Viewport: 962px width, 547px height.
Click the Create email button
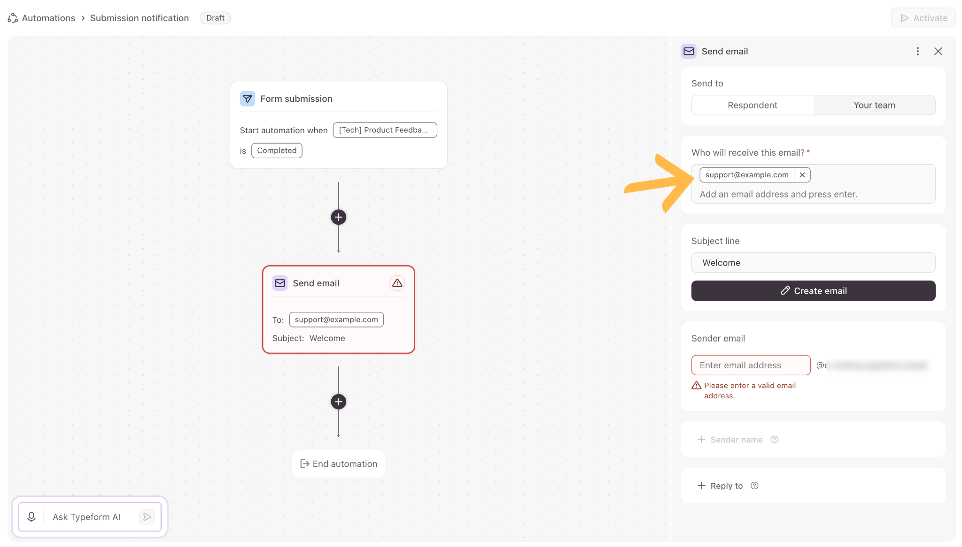[x=813, y=291]
